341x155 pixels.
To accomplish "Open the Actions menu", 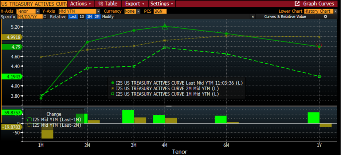I will click(81, 4).
